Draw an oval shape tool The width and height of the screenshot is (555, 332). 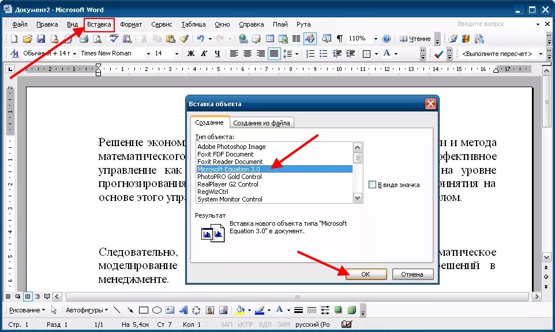(x=157, y=310)
